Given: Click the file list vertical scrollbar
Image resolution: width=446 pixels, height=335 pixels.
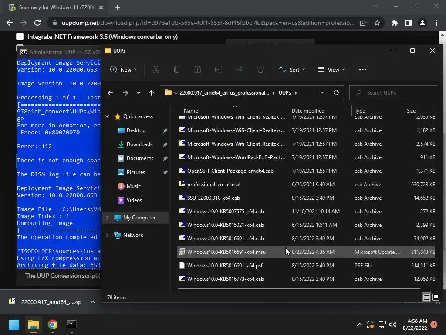Looking at the screenshot, I should 439,264.
